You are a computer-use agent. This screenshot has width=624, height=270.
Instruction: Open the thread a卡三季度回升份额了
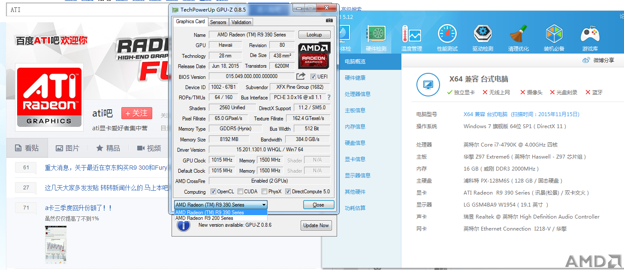coord(78,208)
